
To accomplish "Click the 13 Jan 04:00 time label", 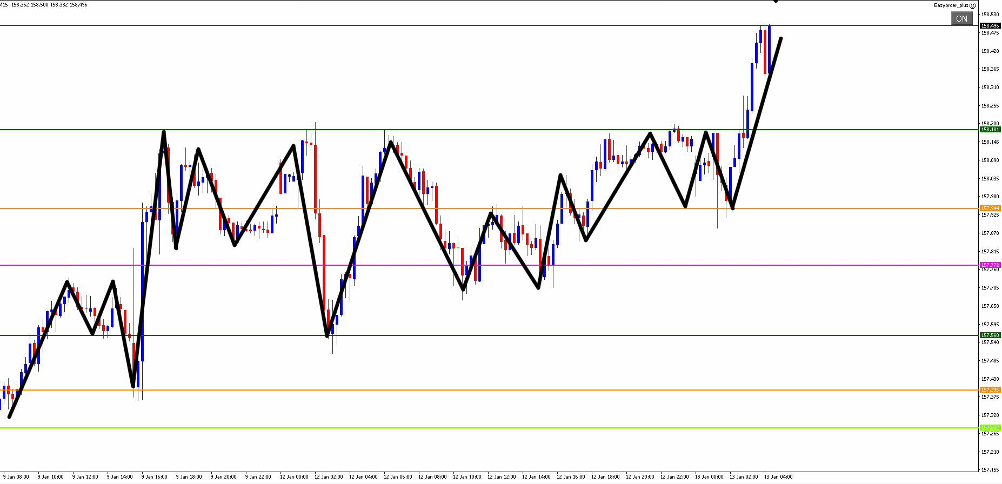I will pyautogui.click(x=778, y=477).
